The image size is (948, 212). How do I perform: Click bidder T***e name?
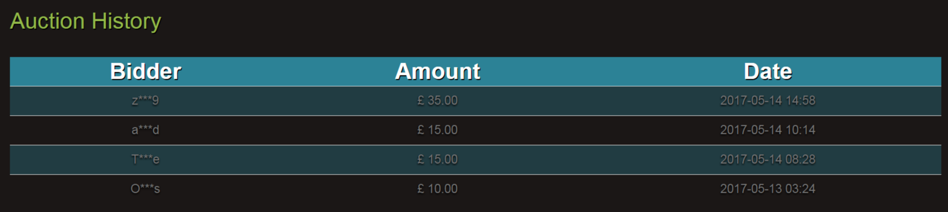tap(145, 160)
